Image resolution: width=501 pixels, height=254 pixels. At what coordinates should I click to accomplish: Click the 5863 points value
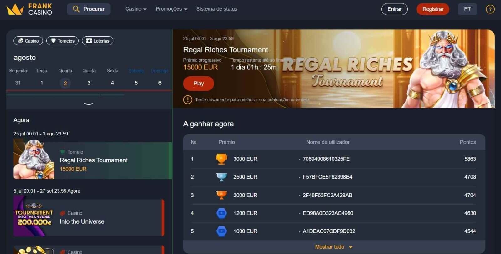470,159
